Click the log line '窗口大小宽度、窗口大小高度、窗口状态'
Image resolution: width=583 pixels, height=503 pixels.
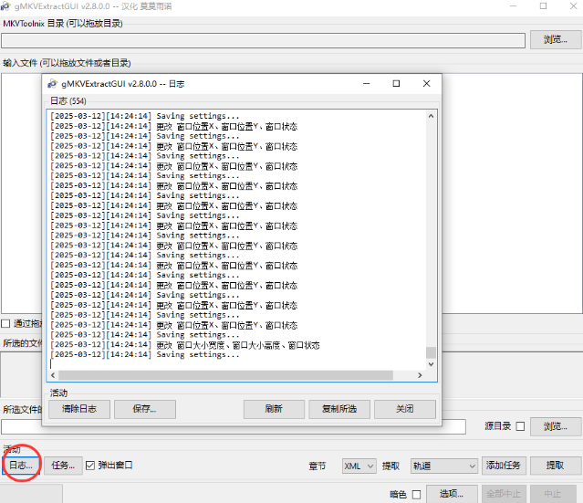click(248, 345)
